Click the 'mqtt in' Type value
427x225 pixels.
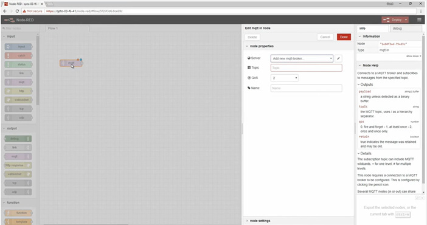coord(384,50)
